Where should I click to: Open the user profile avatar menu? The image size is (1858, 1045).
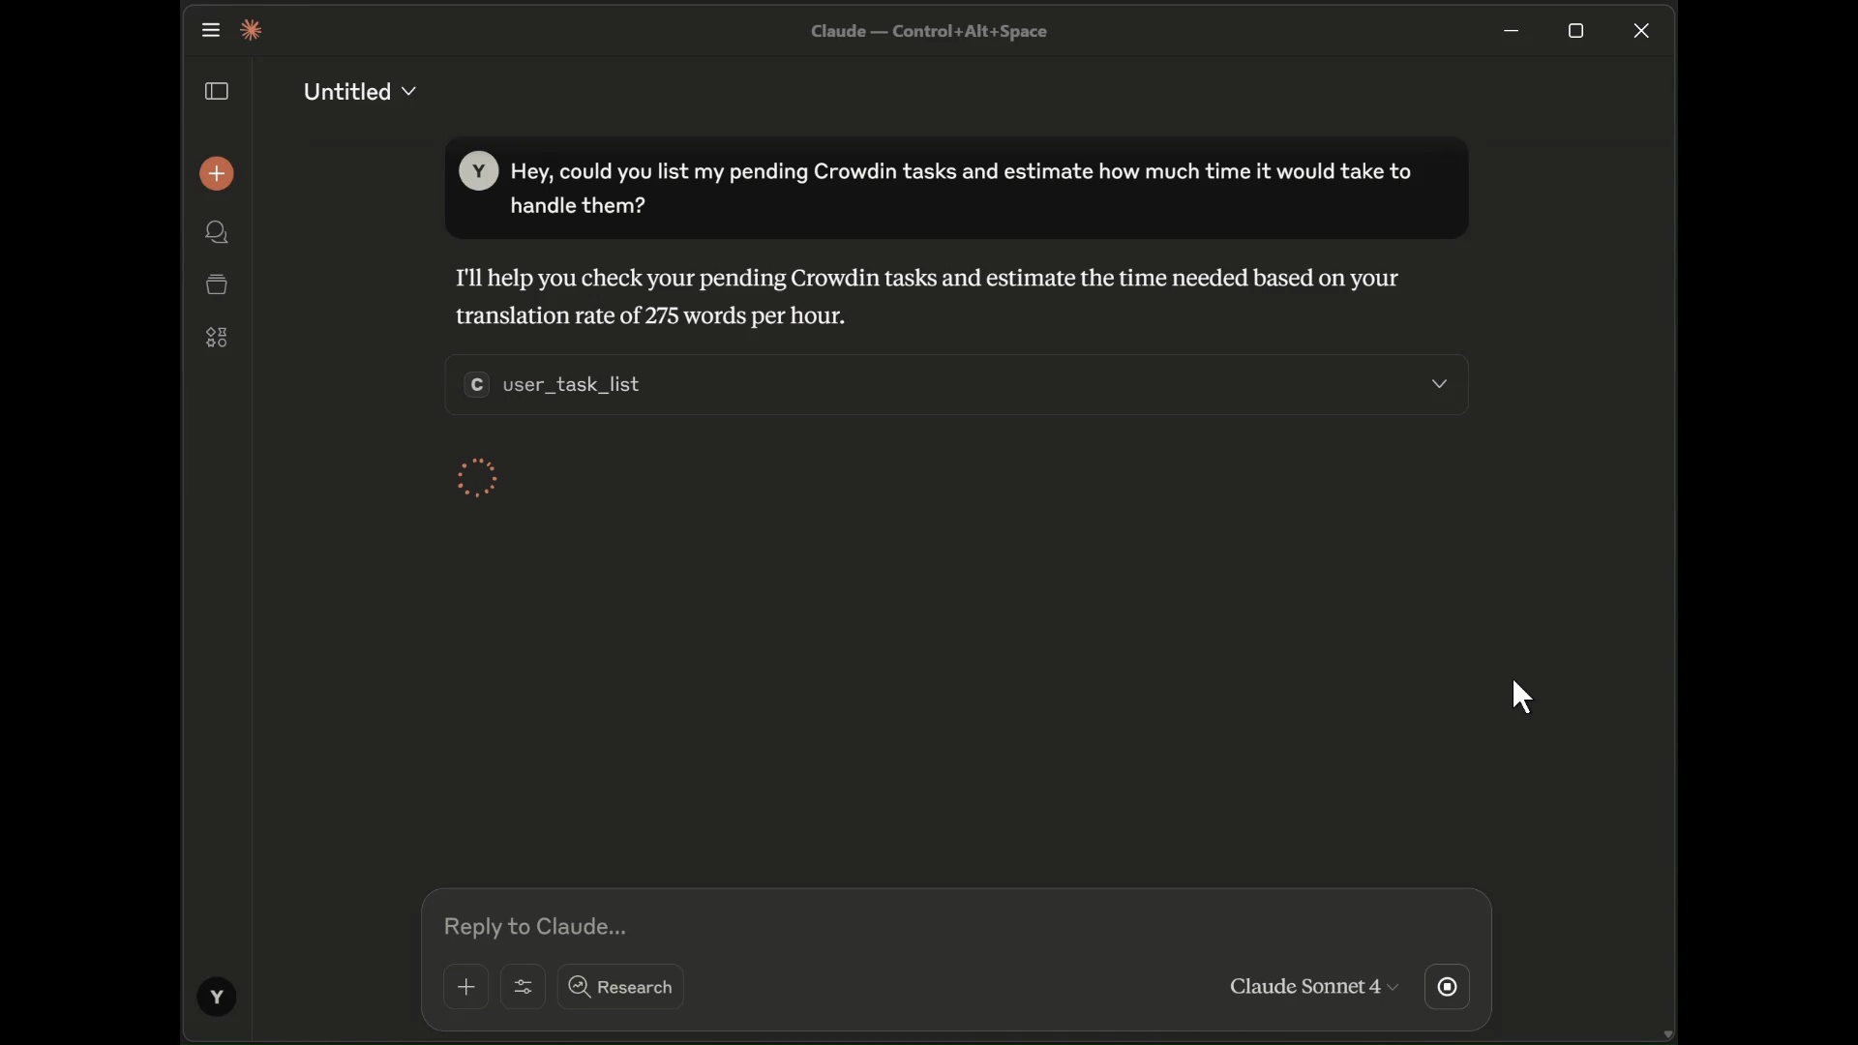[217, 999]
